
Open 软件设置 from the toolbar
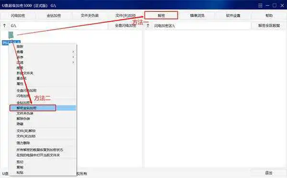233,16
